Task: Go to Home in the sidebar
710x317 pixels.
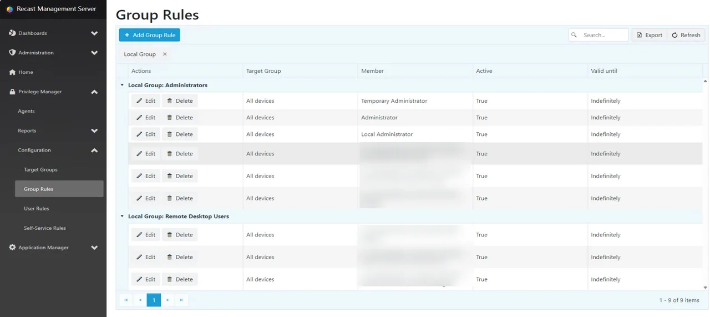Action: click(26, 72)
